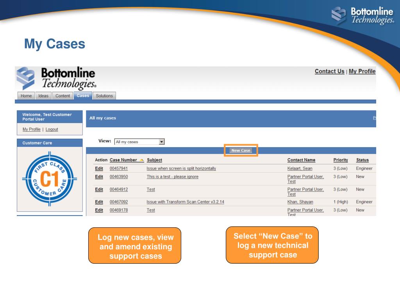Image resolution: width=400 pixels, height=300 pixels.
Task: Open subject 'This is a test - please ignore'
Action: tap(172, 177)
